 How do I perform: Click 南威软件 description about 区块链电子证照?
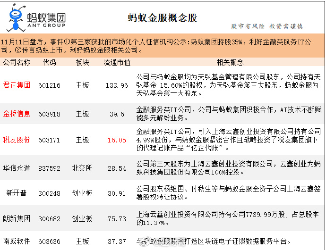point(214,242)
